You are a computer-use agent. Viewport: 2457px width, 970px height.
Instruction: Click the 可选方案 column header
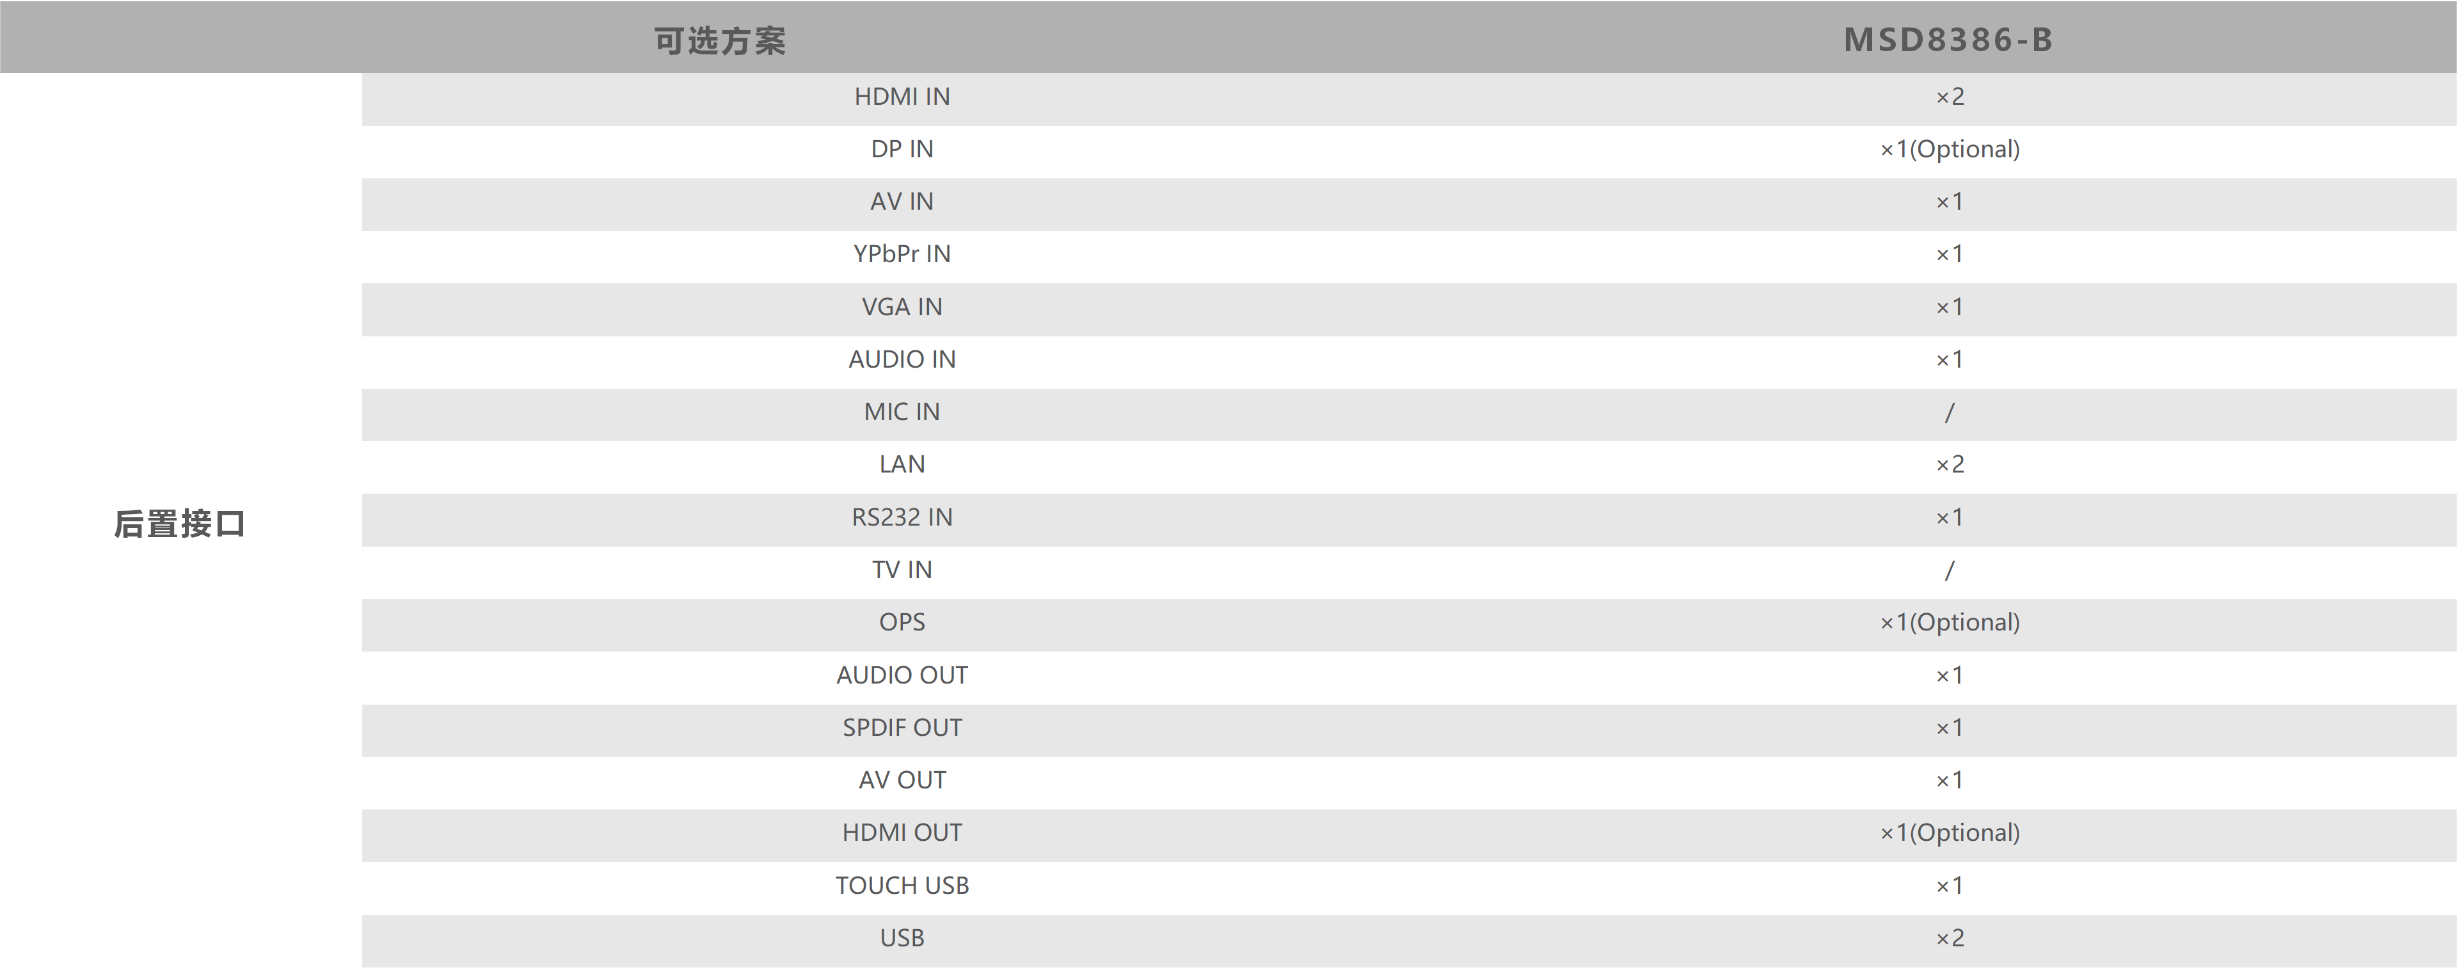(720, 40)
